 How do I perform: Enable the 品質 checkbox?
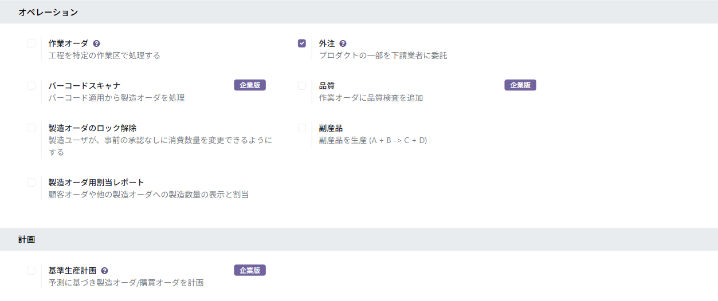click(302, 86)
